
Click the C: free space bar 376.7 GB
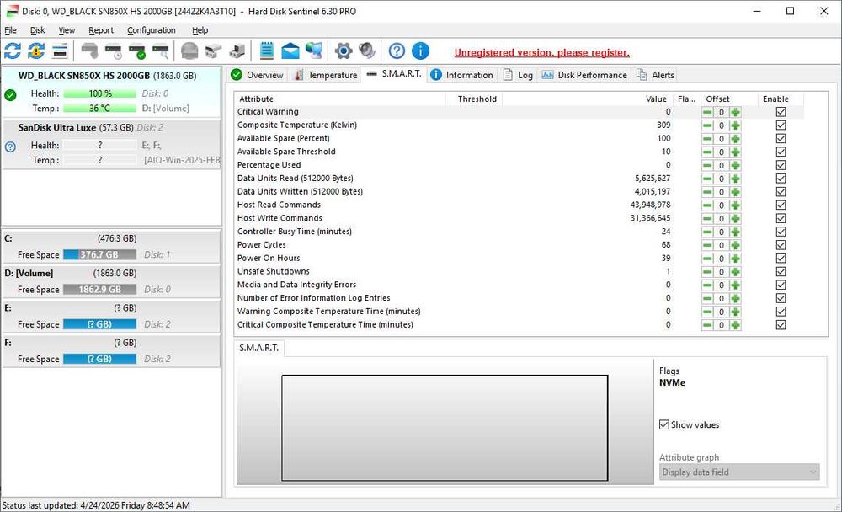(x=99, y=254)
